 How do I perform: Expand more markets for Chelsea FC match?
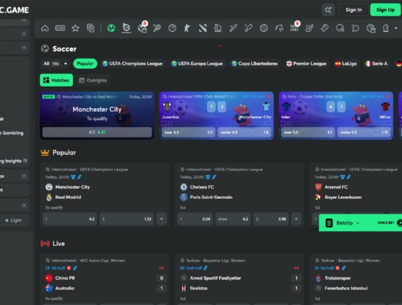point(296,219)
